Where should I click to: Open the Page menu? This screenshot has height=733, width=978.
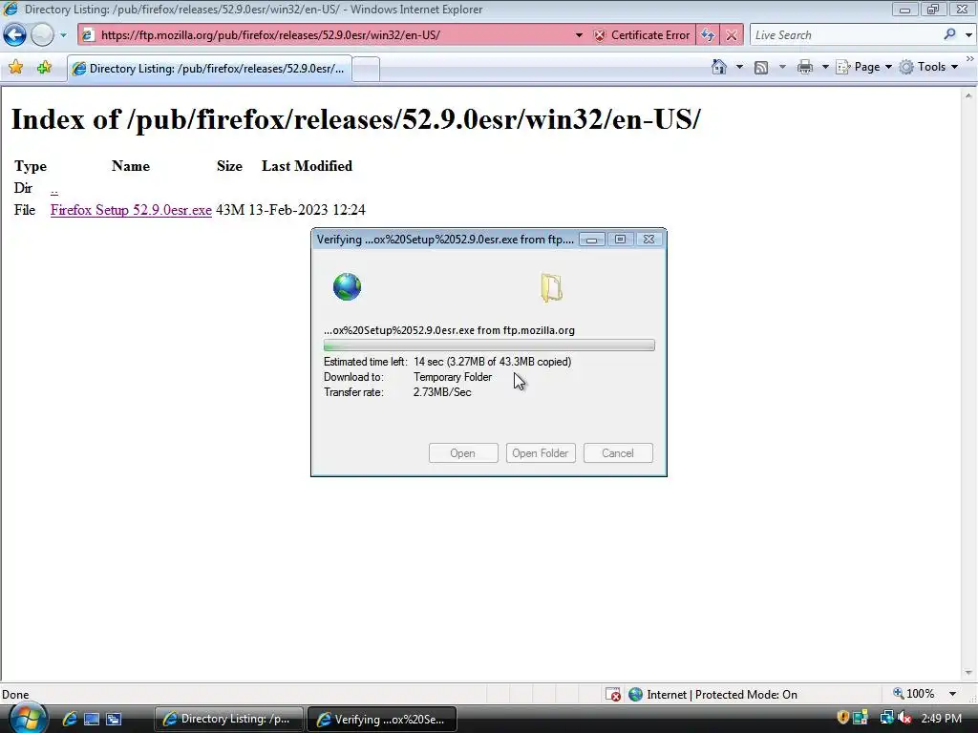(863, 67)
